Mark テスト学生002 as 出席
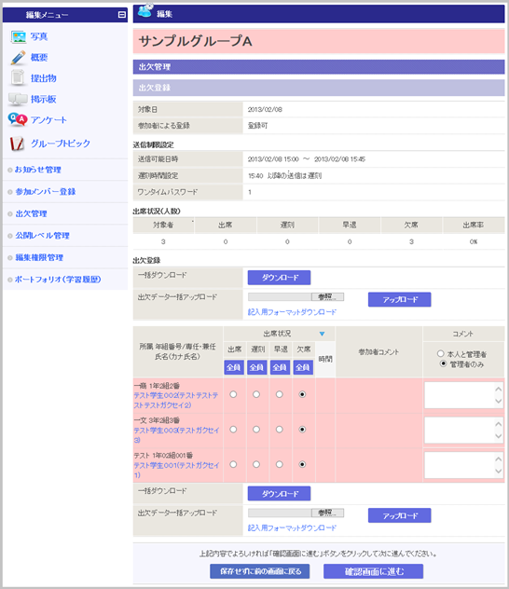The height and width of the screenshot is (589, 509). [x=233, y=394]
